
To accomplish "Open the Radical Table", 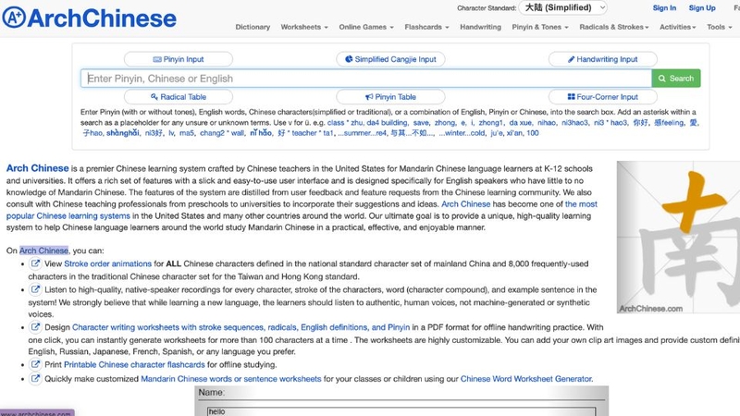I will [x=179, y=97].
